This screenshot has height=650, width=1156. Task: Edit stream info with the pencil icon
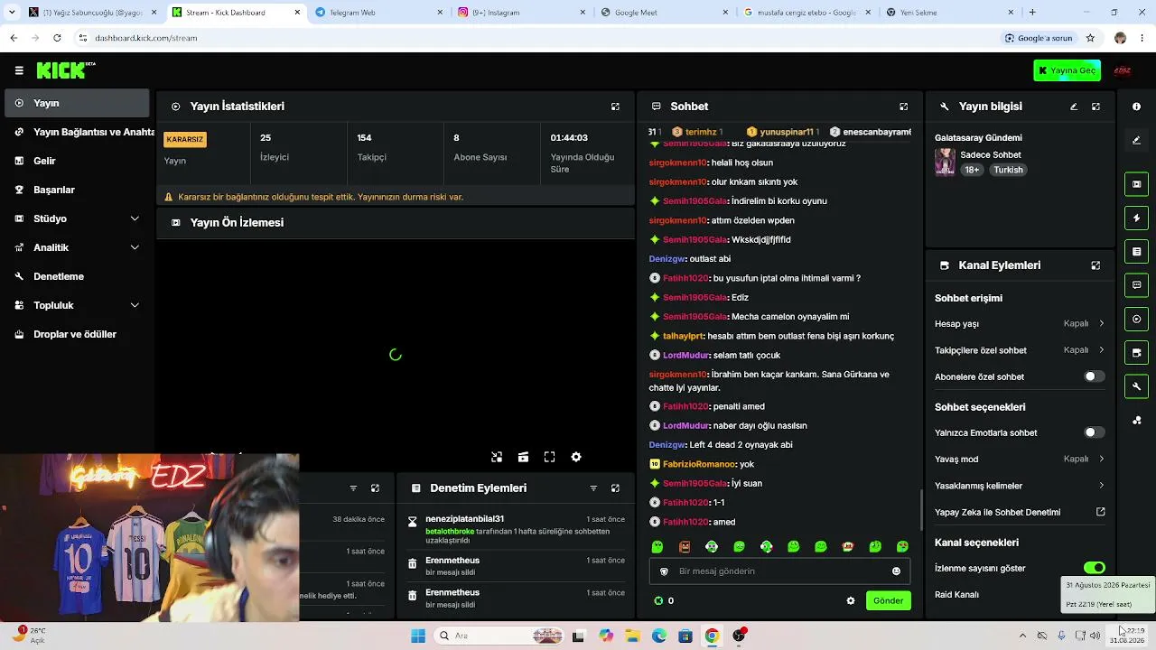pos(1074,107)
